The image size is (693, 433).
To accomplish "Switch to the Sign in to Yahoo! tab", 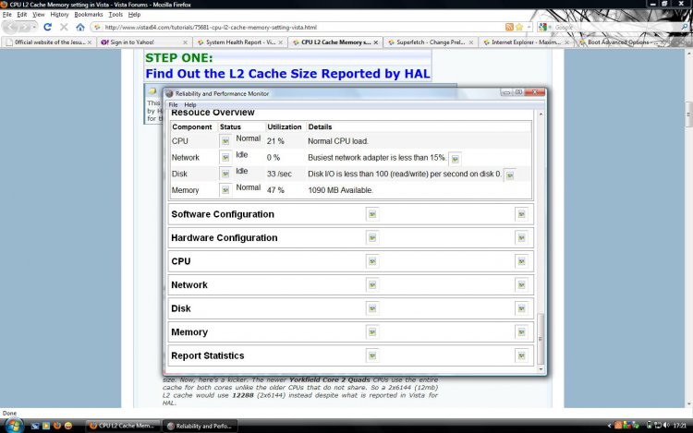I will (x=144, y=42).
